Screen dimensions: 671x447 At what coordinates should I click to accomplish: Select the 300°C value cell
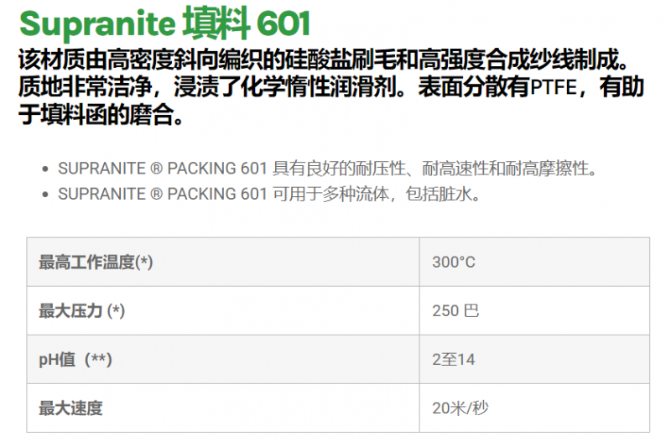534,262
